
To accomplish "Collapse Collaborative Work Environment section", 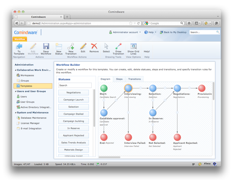I will click(16, 70).
